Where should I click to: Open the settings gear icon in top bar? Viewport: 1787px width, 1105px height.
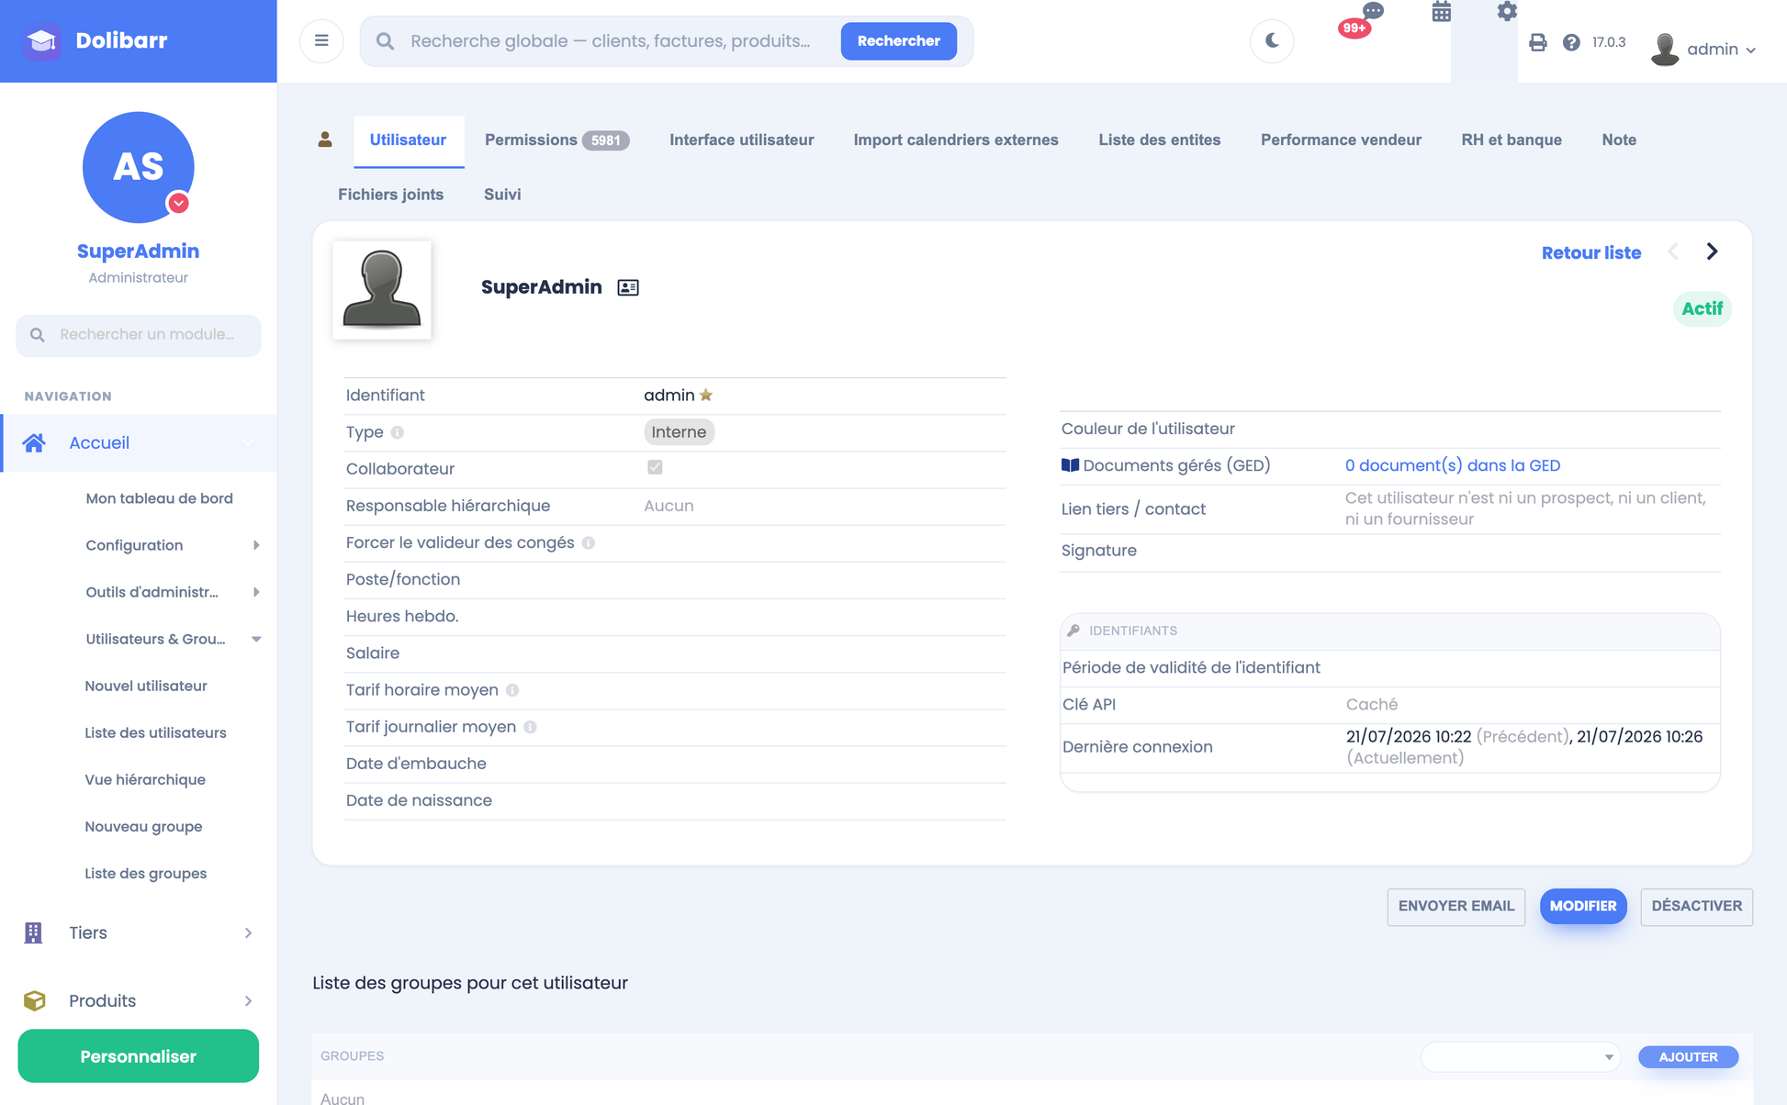(x=1507, y=11)
